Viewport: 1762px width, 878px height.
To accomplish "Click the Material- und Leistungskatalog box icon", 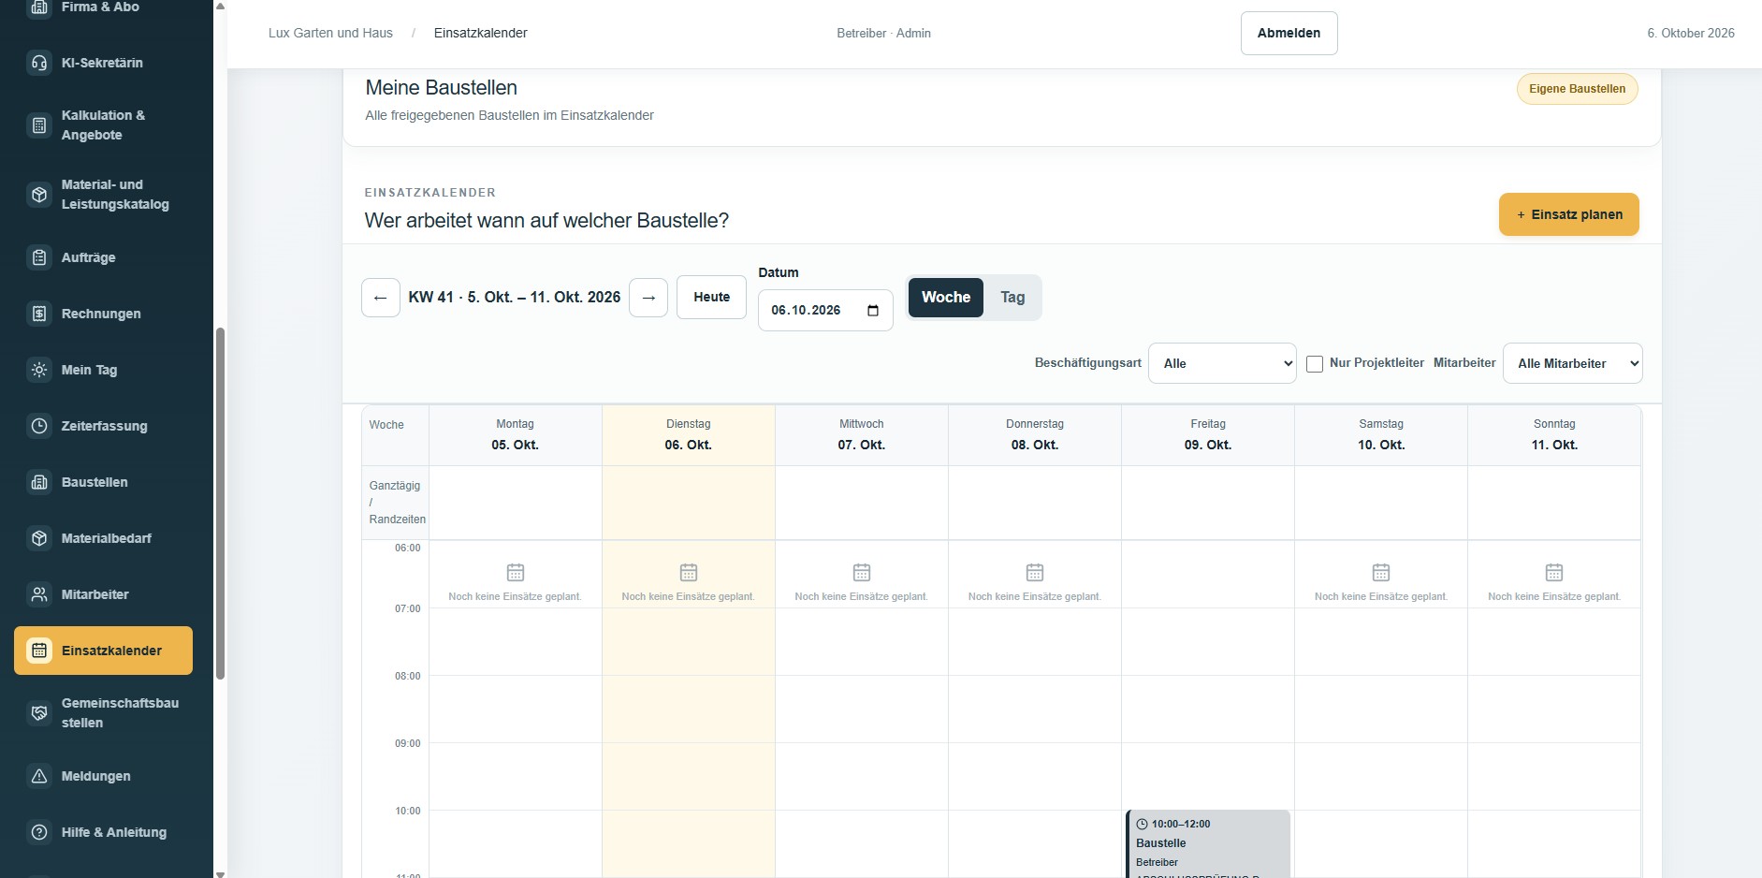I will point(39,195).
